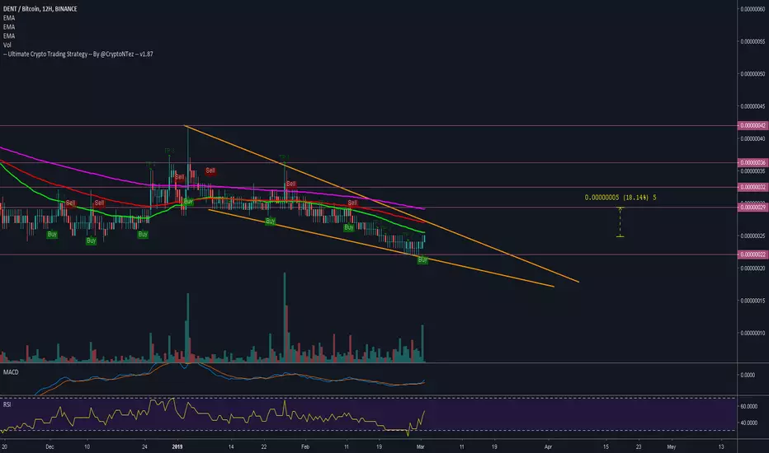Click the 14 date label on time axis
Image resolution: width=769 pixels, height=453 pixels.
click(x=231, y=446)
